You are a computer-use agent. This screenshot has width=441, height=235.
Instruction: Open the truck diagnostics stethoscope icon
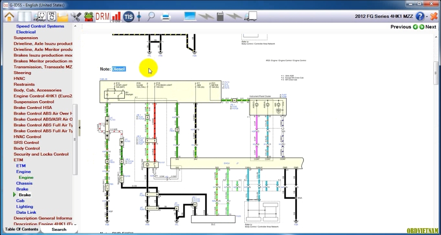click(x=40, y=17)
